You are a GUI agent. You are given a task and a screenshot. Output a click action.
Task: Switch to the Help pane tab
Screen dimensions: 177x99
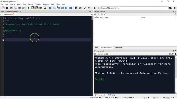click(x=97, y=48)
